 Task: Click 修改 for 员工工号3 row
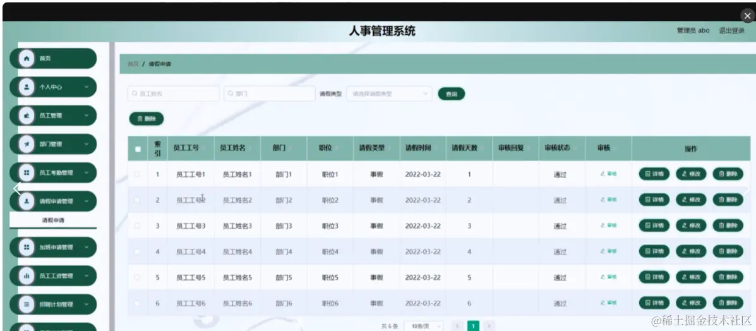click(x=691, y=226)
